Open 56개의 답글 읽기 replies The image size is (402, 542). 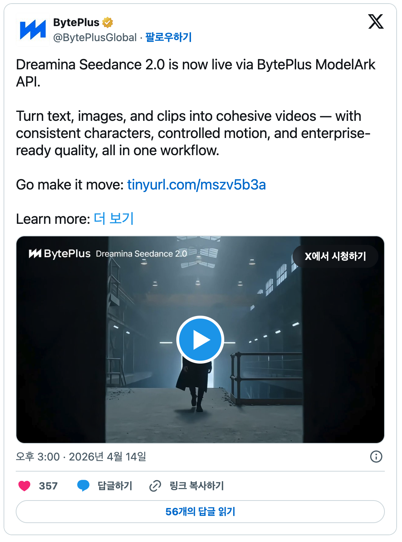coord(200,512)
